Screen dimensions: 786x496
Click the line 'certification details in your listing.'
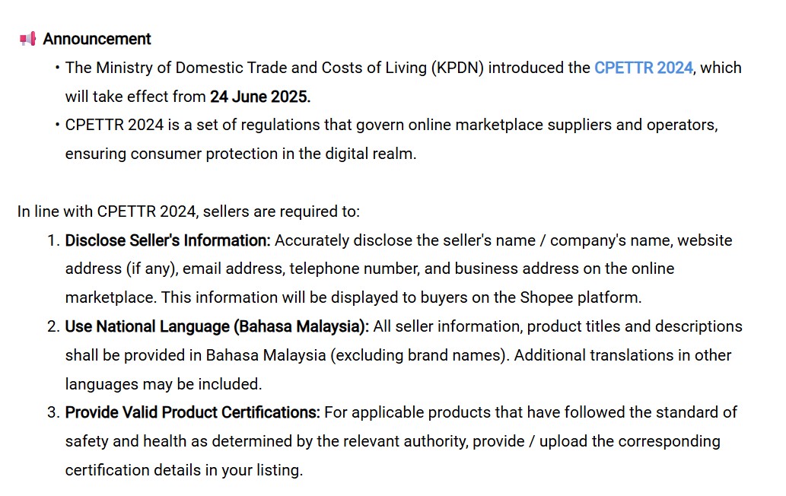(183, 470)
